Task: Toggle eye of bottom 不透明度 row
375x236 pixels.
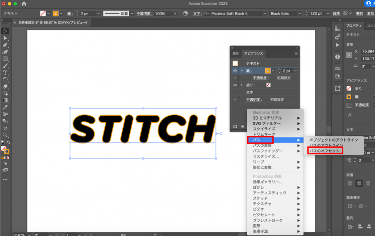Action: (235, 100)
